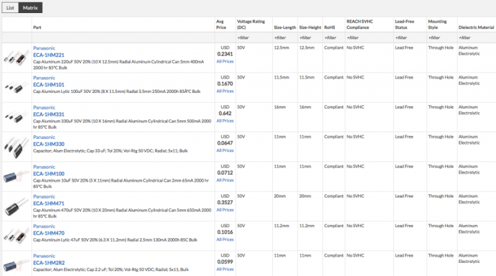The height and width of the screenshot is (276, 496).
Task: Click Panasonic link above ECA-1HM100
Action: tap(44, 167)
